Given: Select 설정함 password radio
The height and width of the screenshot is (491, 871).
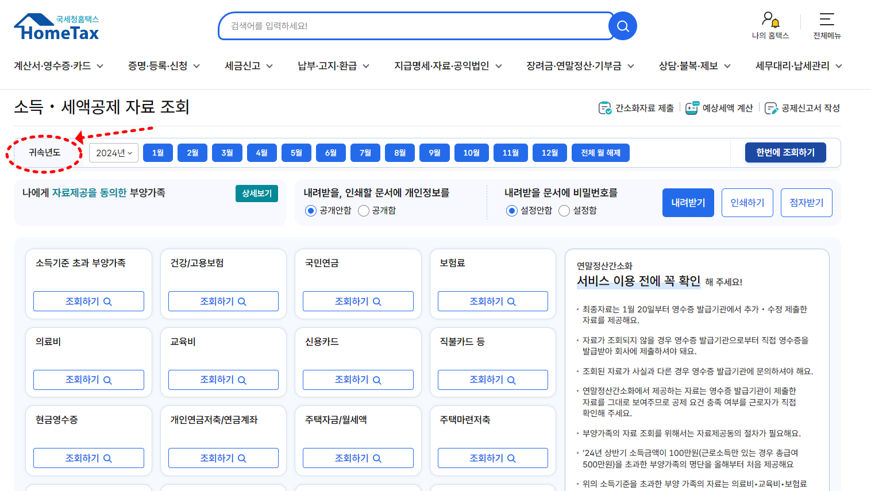Looking at the screenshot, I should point(564,211).
